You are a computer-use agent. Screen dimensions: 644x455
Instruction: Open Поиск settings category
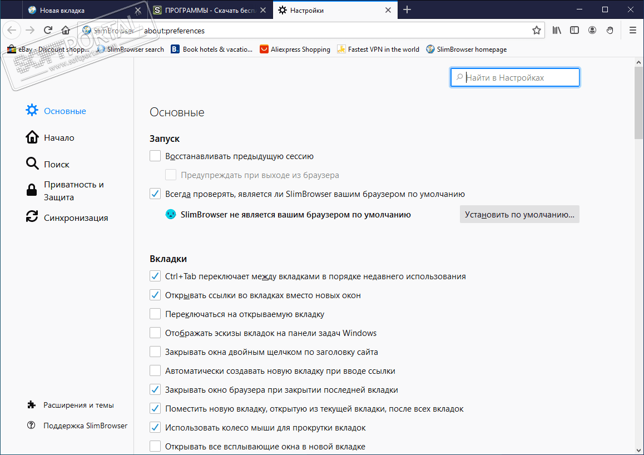[48, 164]
